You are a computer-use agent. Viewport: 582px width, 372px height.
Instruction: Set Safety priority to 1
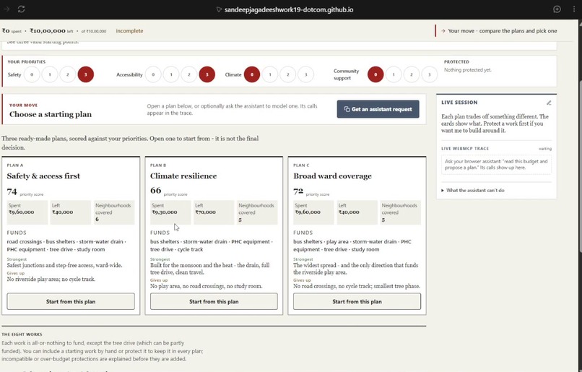[x=50, y=74]
